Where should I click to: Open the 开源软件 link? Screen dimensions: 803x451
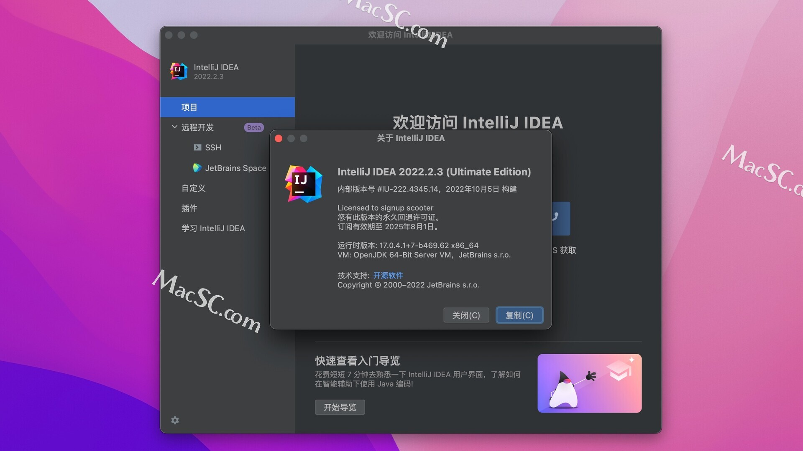tap(388, 275)
